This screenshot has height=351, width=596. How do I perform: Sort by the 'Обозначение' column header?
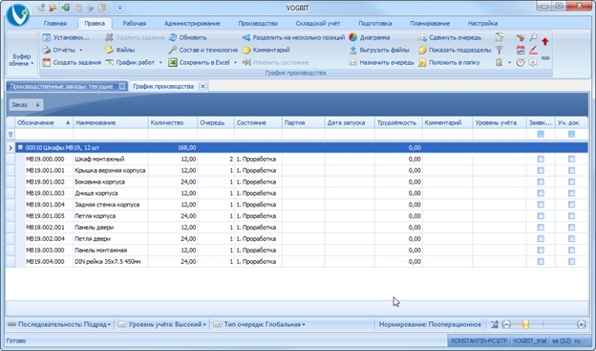pos(44,122)
